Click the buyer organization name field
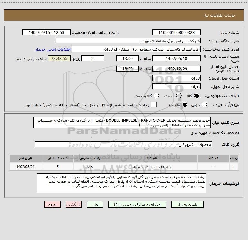248x240 pixels. [128, 41]
